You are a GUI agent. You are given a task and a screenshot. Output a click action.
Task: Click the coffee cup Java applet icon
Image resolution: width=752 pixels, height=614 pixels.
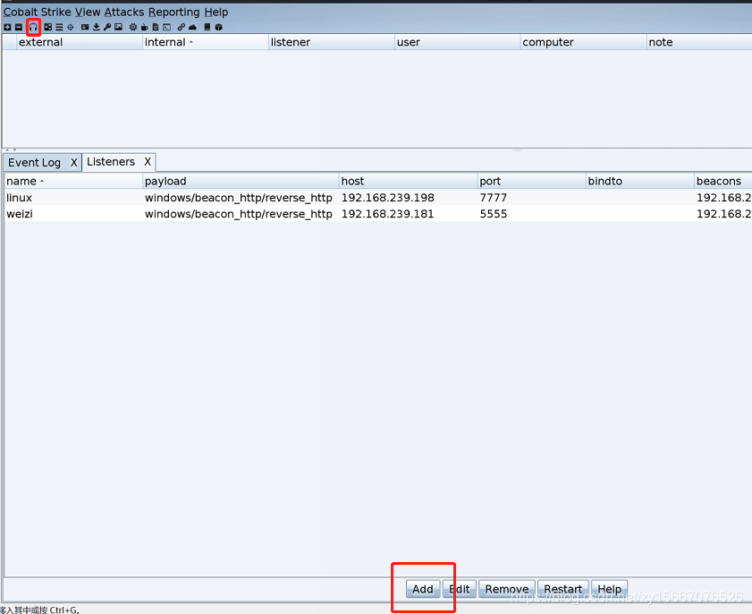click(x=144, y=27)
